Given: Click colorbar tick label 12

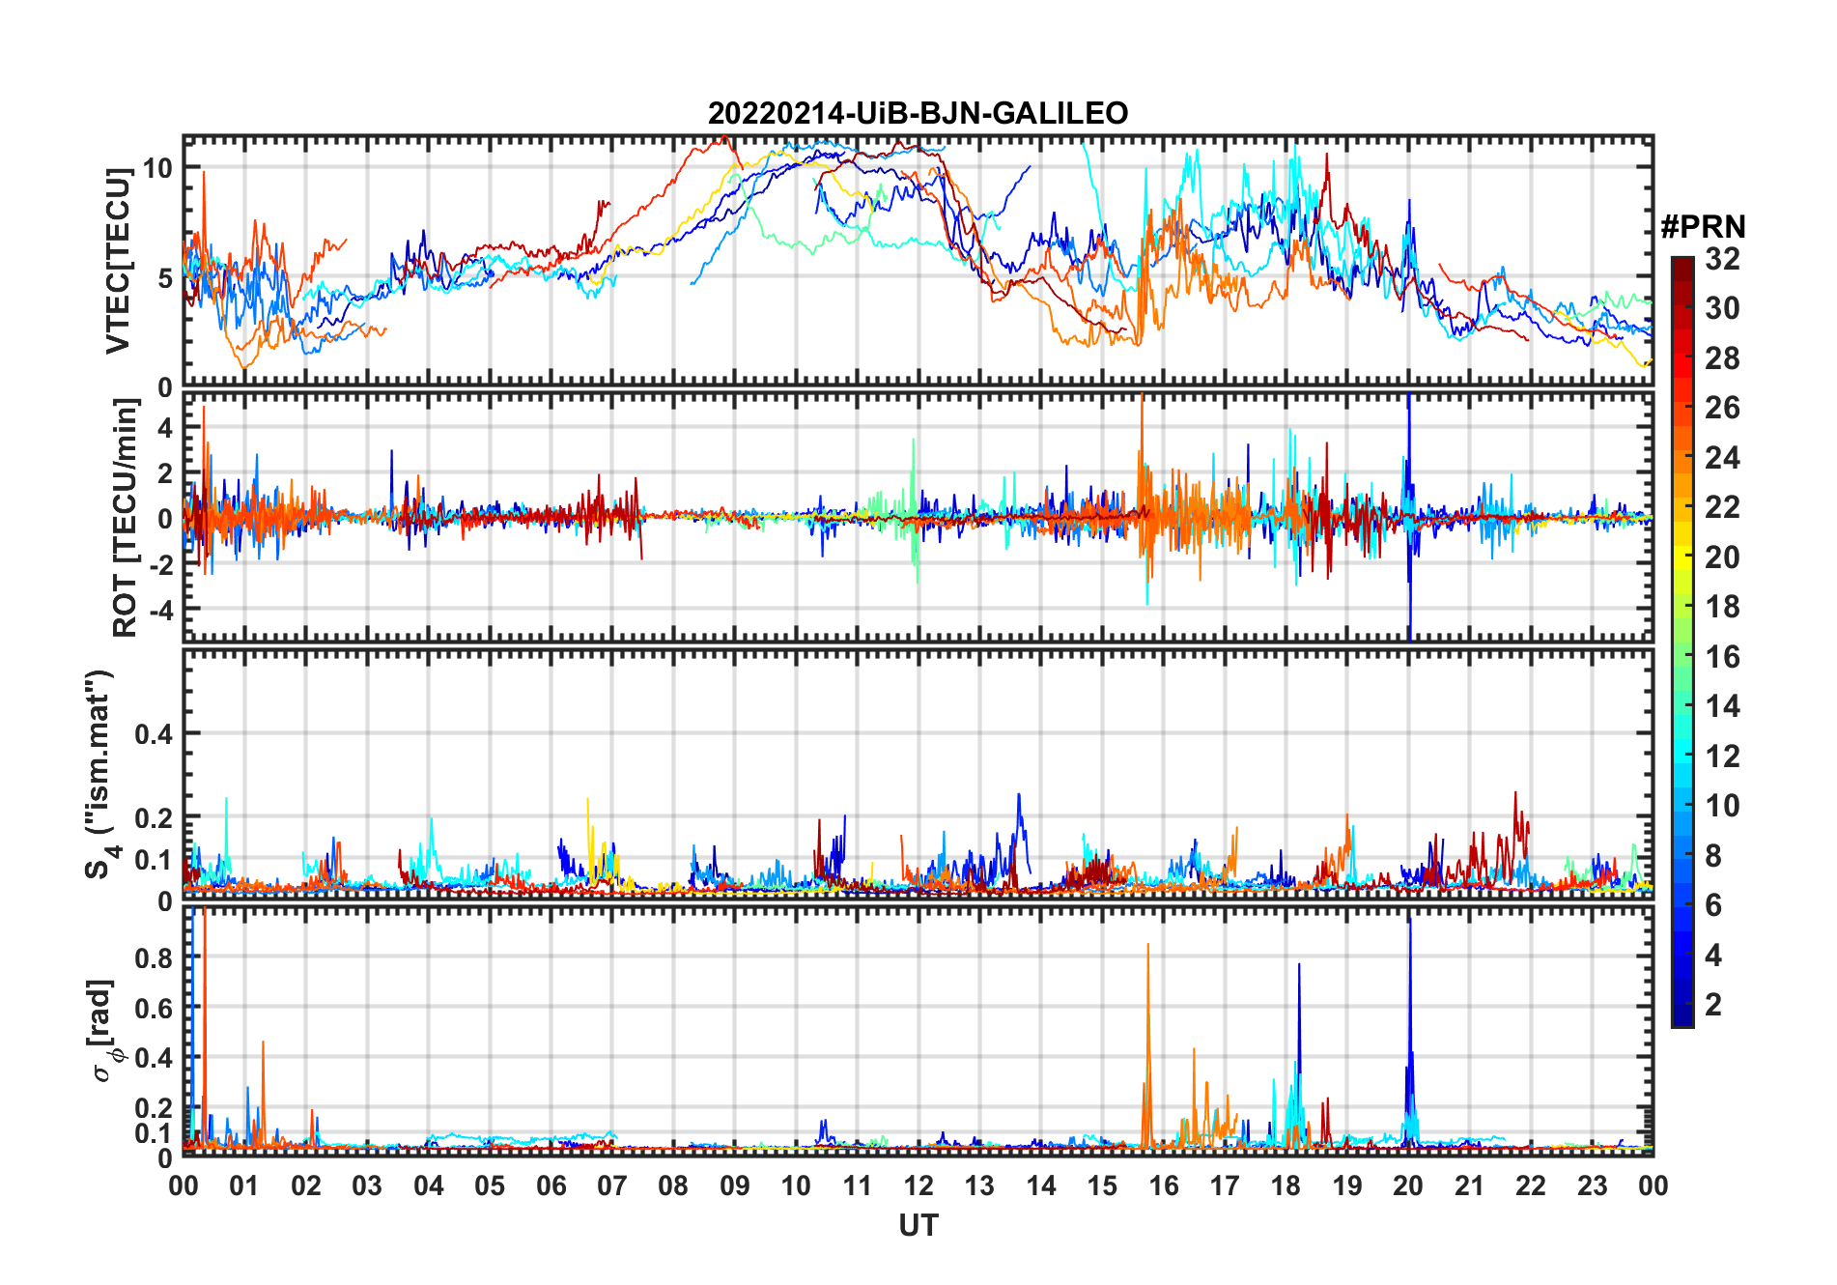Looking at the screenshot, I should [1722, 757].
